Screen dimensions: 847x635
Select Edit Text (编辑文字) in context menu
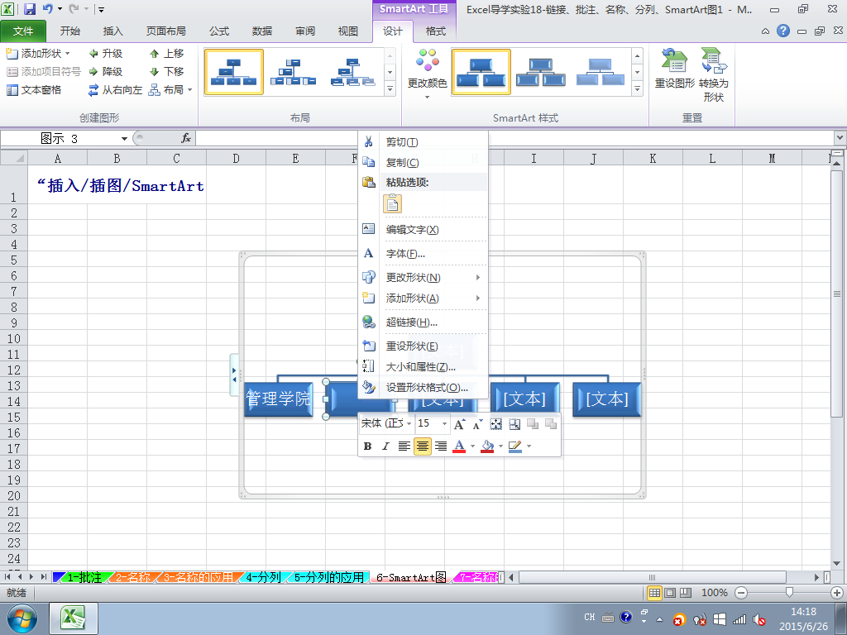pyautogui.click(x=423, y=230)
